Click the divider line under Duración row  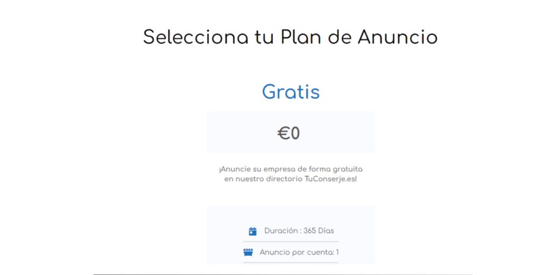(x=291, y=242)
